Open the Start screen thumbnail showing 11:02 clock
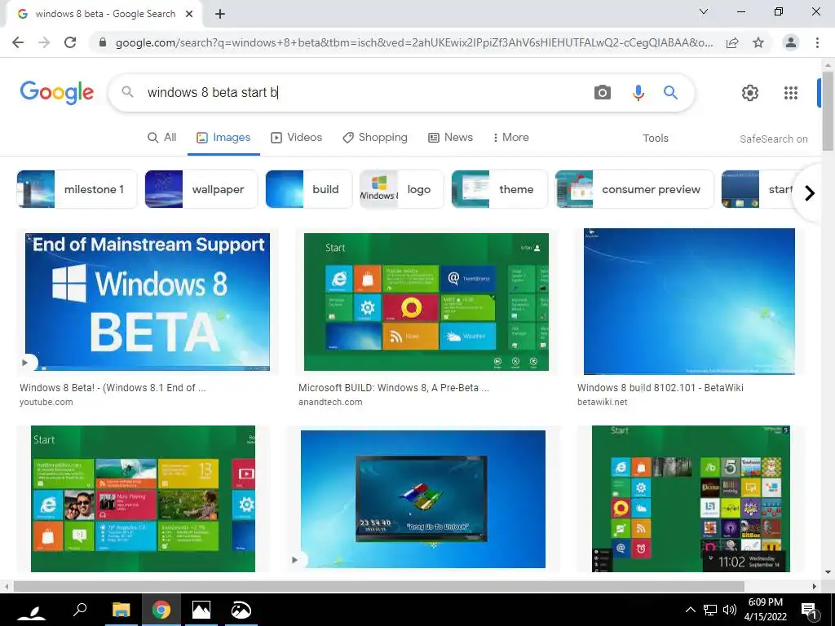Image resolution: width=835 pixels, height=626 pixels. click(x=691, y=499)
